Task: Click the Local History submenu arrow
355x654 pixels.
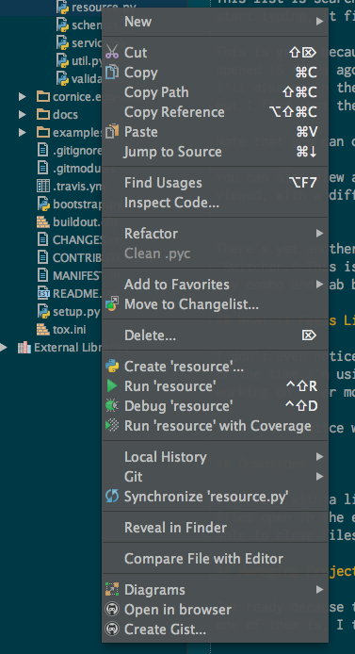Action: click(319, 457)
